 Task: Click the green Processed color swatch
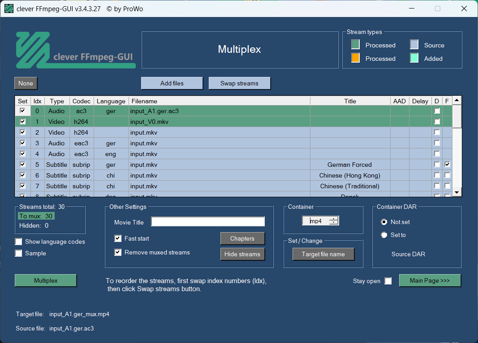tap(355, 45)
